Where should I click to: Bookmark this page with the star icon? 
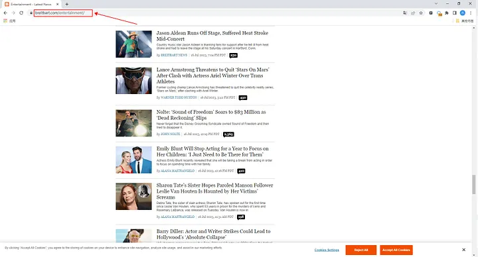tap(421, 13)
